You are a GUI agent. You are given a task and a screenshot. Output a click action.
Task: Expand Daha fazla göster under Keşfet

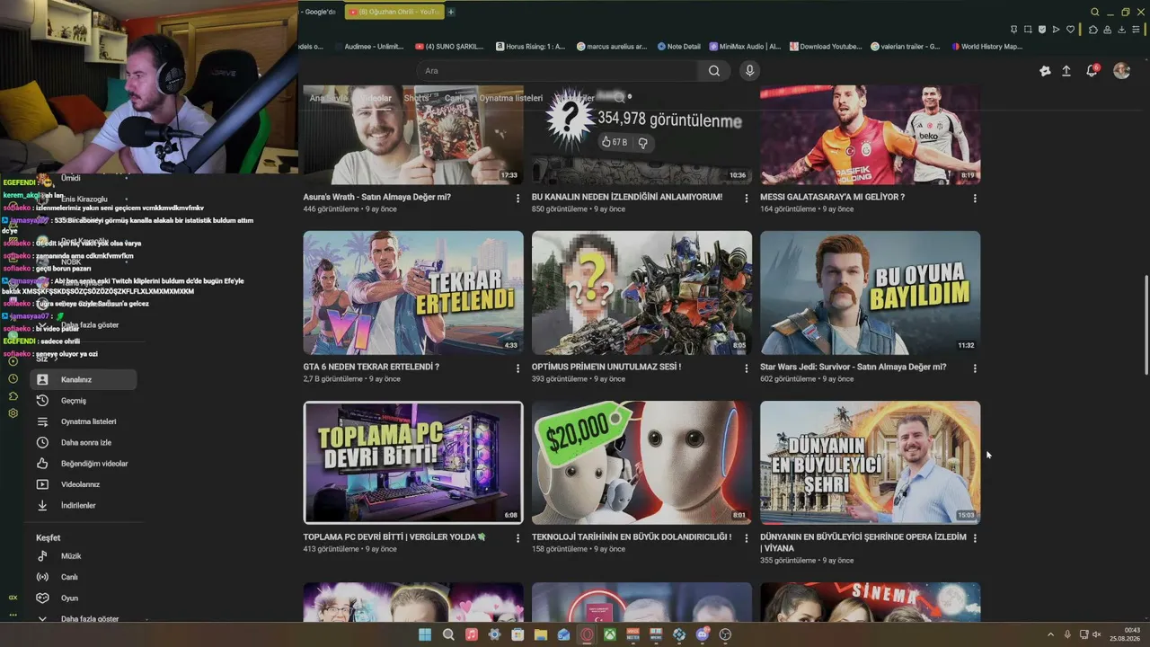(84, 619)
